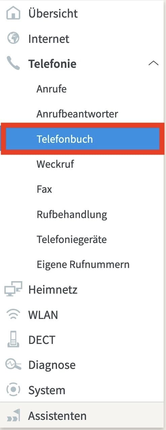Click the System target-circle icon

[x=13, y=390]
